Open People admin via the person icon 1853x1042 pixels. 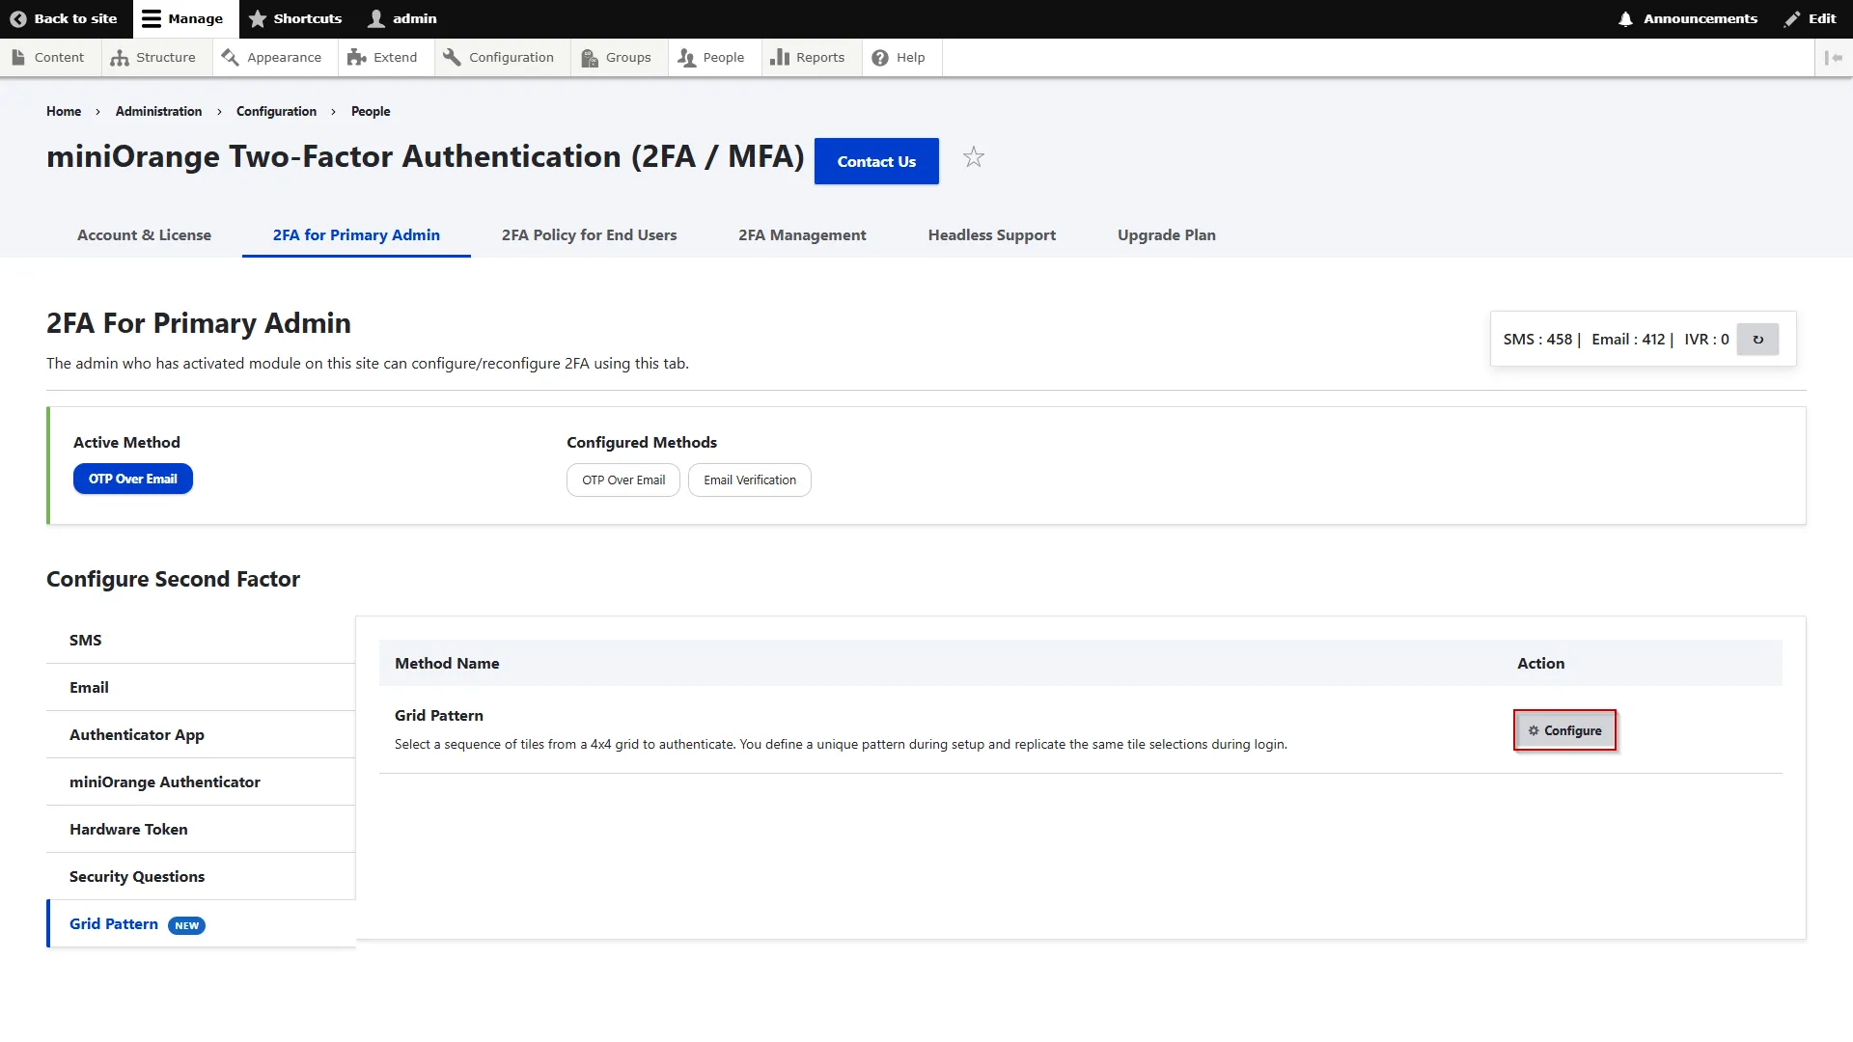click(x=686, y=58)
